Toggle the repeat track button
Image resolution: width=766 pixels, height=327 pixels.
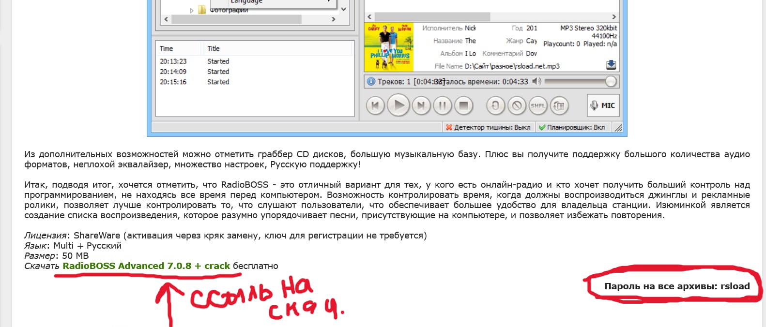495,105
